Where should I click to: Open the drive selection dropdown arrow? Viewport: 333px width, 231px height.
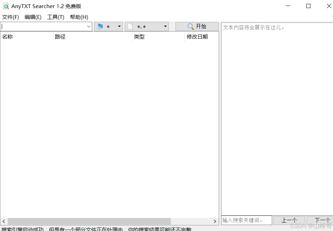click(x=119, y=27)
